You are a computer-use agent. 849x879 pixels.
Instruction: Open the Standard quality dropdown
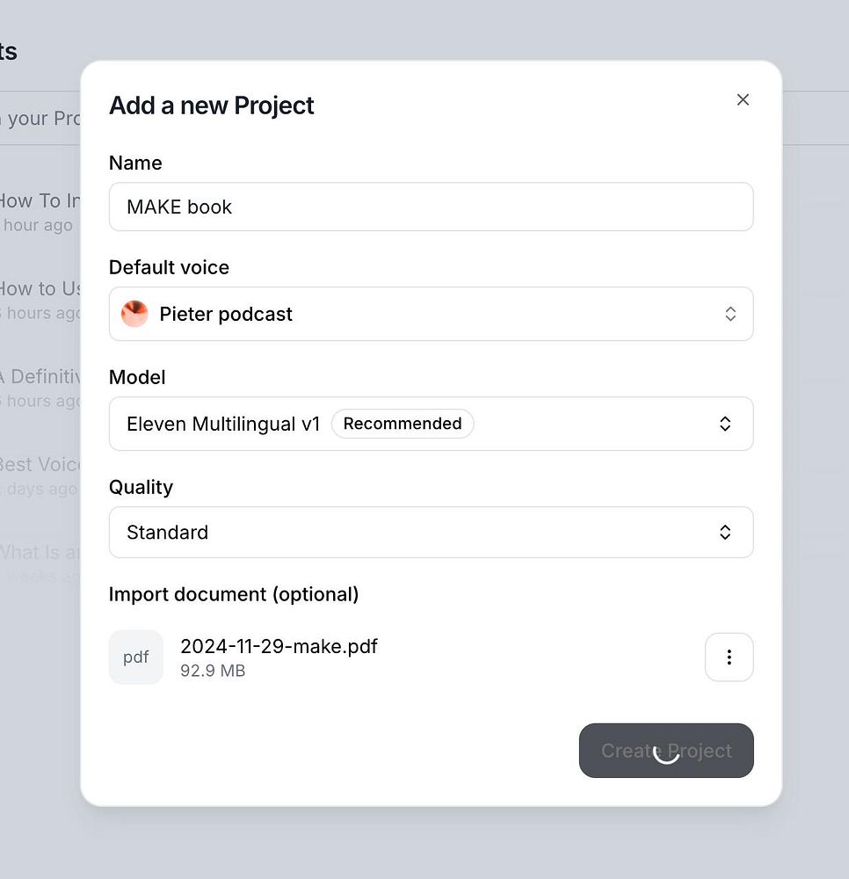click(431, 532)
